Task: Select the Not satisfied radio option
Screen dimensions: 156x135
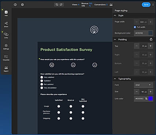Action: tap(42, 84)
